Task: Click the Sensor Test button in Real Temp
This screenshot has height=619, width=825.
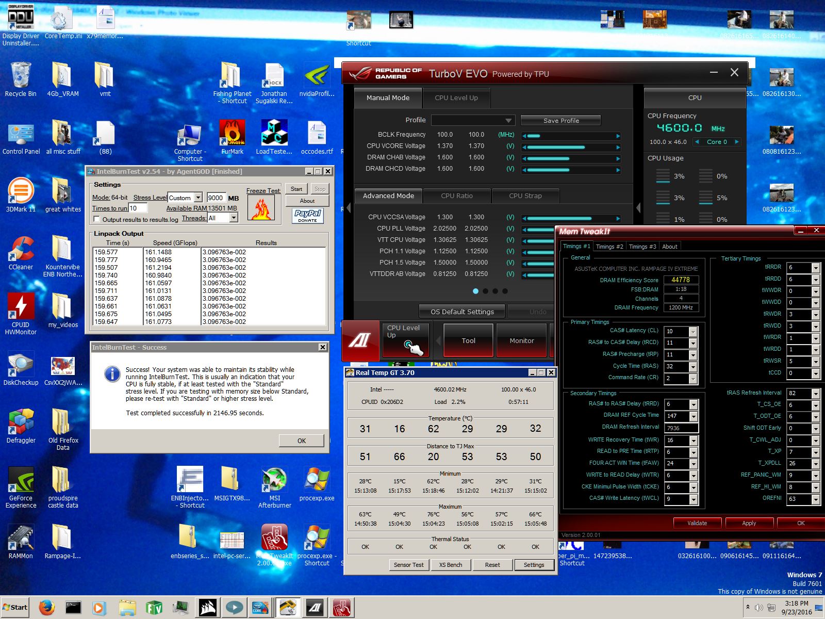Action: [x=409, y=565]
